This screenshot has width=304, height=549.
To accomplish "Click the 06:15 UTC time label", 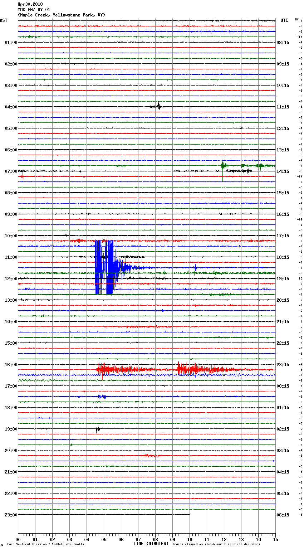I will [x=283, y=515].
